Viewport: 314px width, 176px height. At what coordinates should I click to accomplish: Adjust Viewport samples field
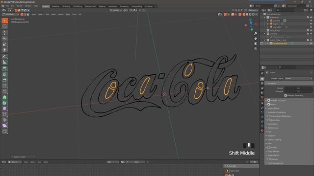pos(298,91)
